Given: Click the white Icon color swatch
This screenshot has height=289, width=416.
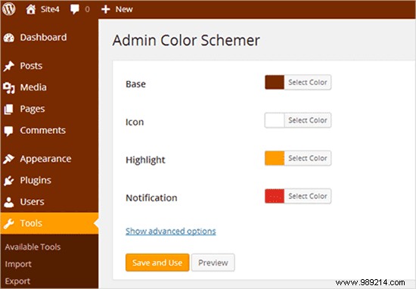Looking at the screenshot, I should [x=275, y=120].
